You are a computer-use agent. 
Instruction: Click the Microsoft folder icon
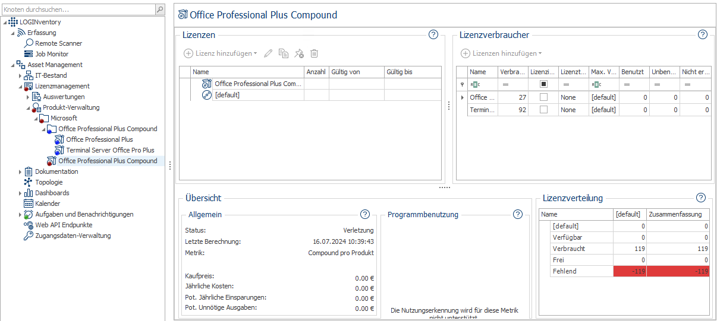tap(44, 118)
